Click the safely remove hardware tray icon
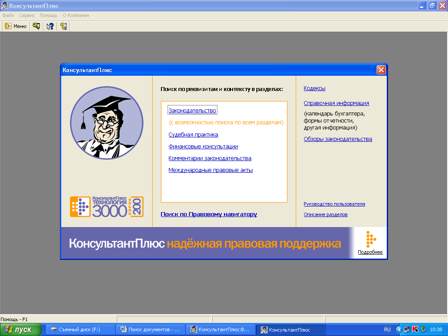The width and height of the screenshot is (448, 336). pos(423,330)
